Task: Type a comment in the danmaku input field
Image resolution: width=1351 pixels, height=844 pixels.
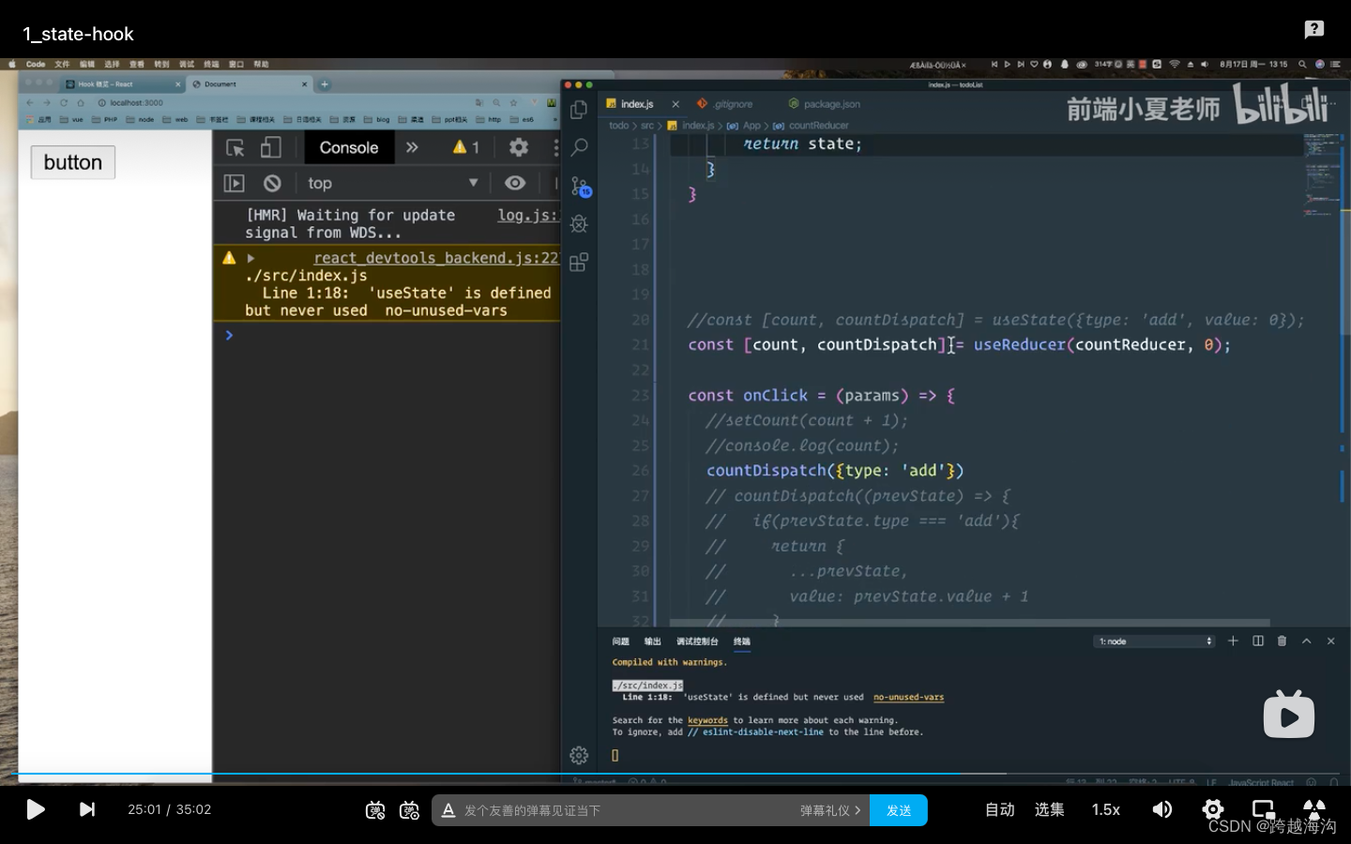Action: 626,810
